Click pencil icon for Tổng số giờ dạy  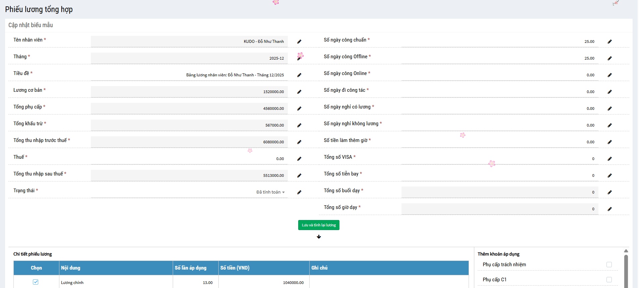coord(609,209)
